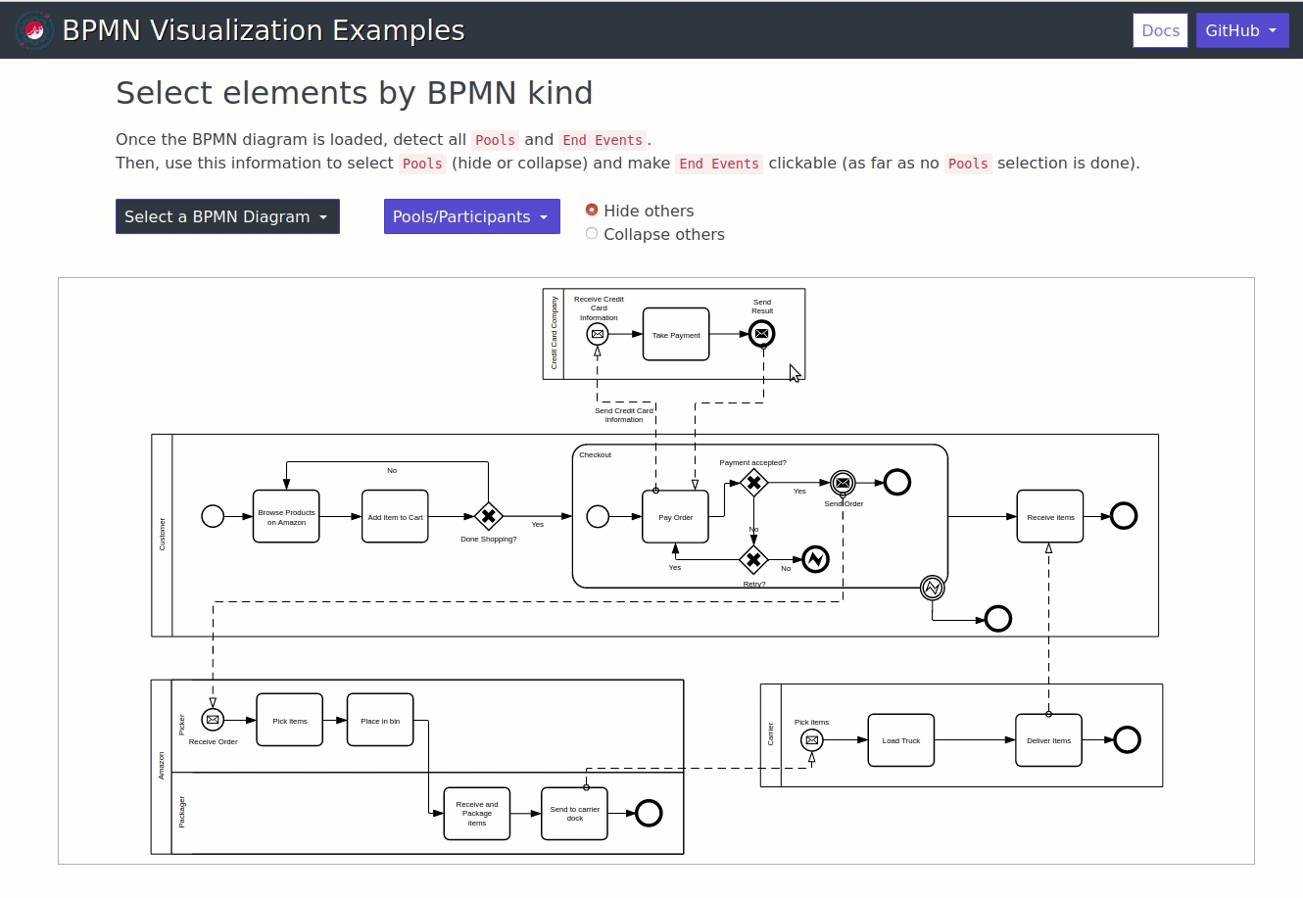This screenshot has height=898, width=1303.
Task: Click the Packager lane label
Action: tap(182, 812)
